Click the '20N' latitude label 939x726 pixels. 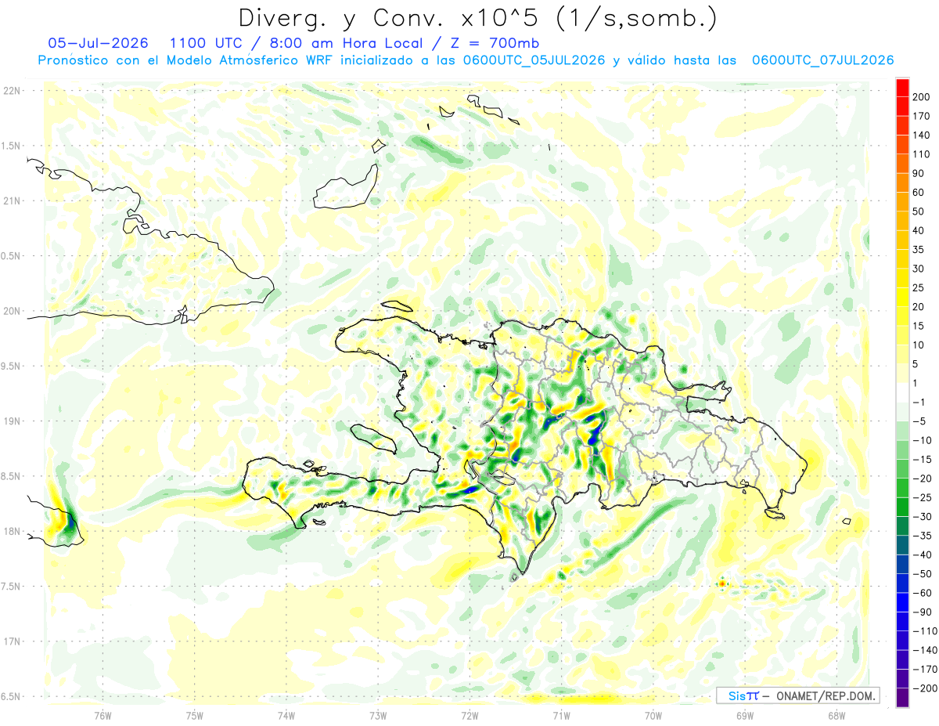[x=12, y=311]
